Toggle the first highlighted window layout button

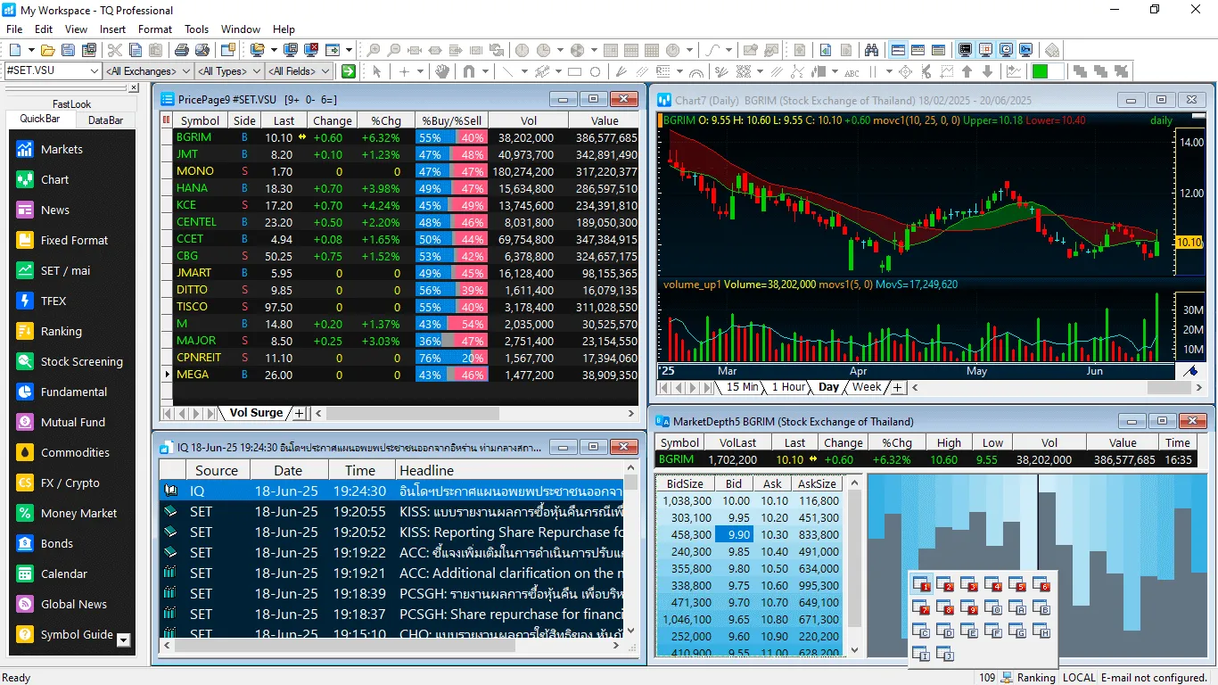(x=898, y=50)
